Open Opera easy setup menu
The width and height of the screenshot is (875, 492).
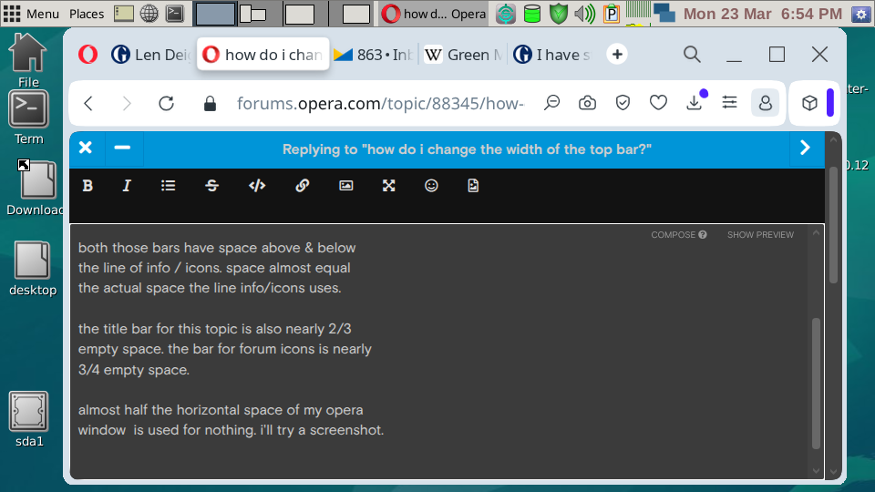pos(729,102)
